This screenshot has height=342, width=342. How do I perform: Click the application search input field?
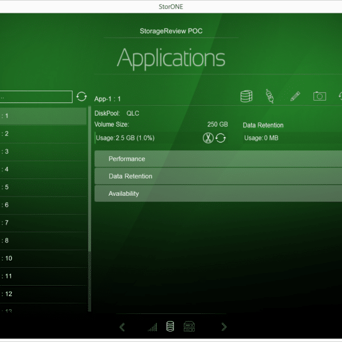pos(36,96)
